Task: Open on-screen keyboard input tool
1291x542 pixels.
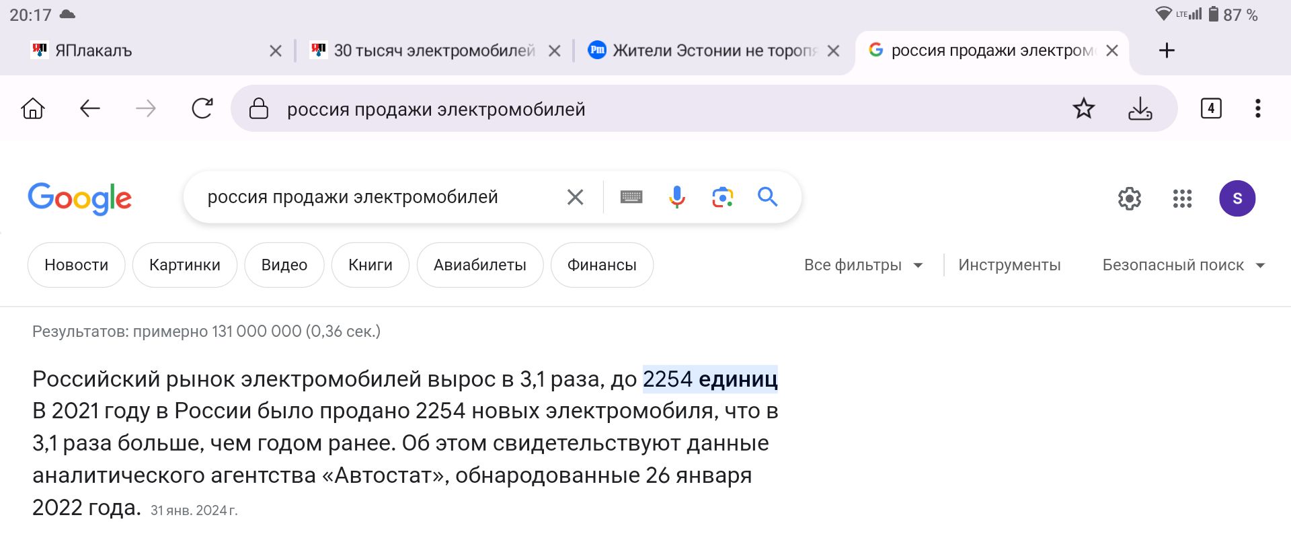Action: pos(631,197)
